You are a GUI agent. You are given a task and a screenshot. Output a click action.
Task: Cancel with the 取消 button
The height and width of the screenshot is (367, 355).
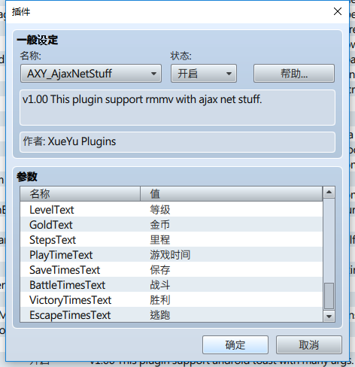coord(309,345)
